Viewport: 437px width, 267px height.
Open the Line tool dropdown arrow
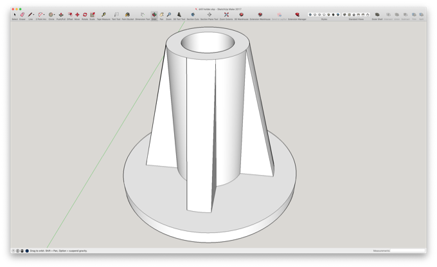click(x=33, y=15)
